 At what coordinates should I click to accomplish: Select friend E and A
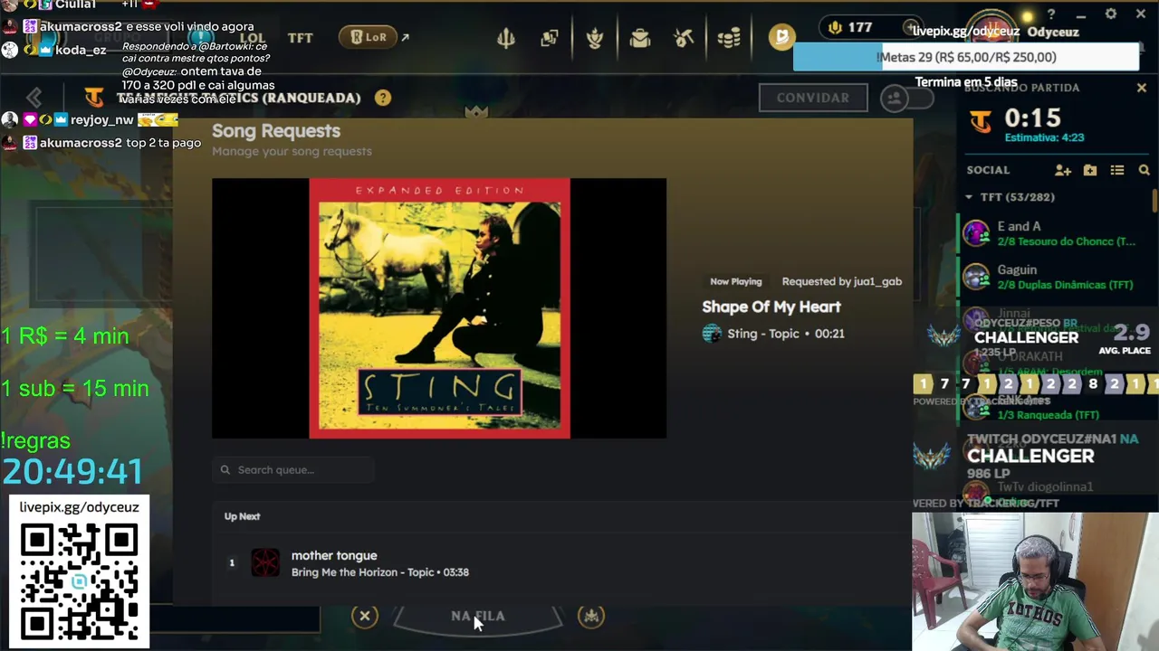click(1055, 233)
